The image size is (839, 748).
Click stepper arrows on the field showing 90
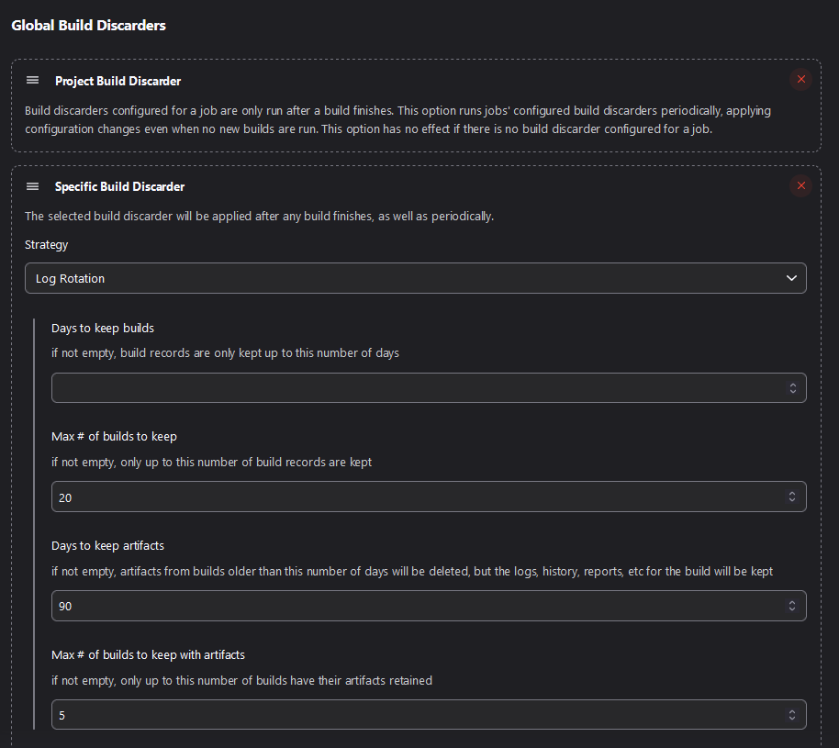pos(793,606)
